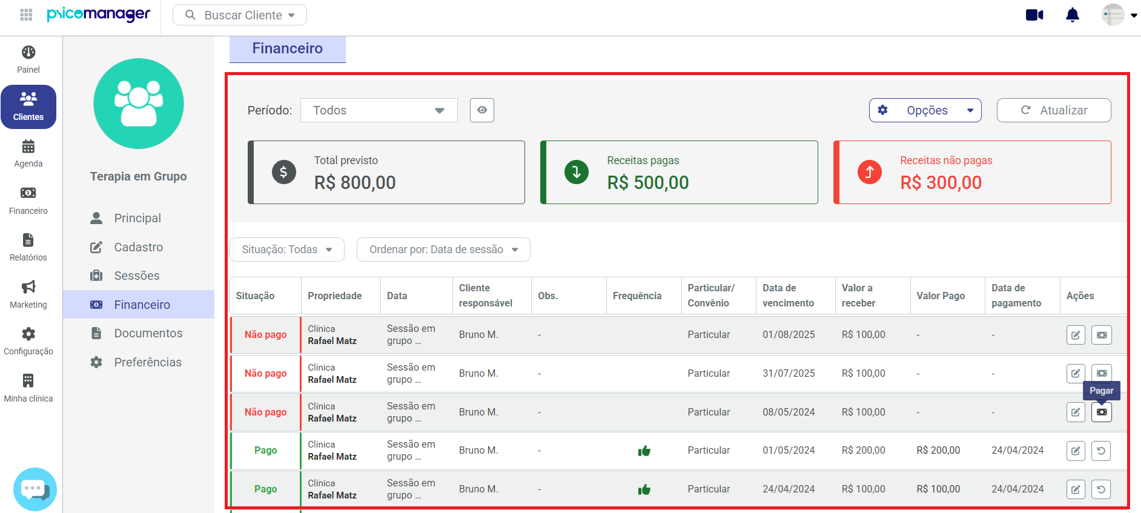Start a video call with camera icon
Screen dimensions: 1141x513
click(1034, 15)
